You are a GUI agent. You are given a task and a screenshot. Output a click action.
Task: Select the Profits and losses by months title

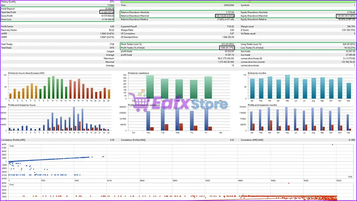(x=262, y=105)
